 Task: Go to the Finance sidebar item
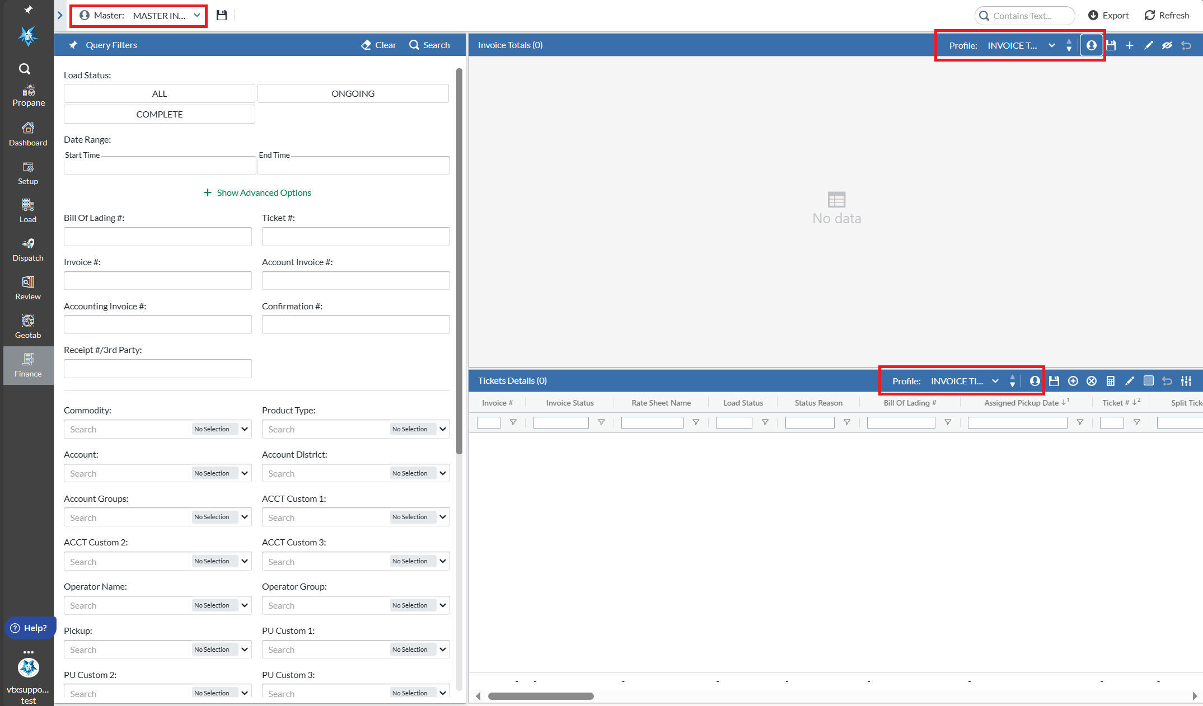28,365
